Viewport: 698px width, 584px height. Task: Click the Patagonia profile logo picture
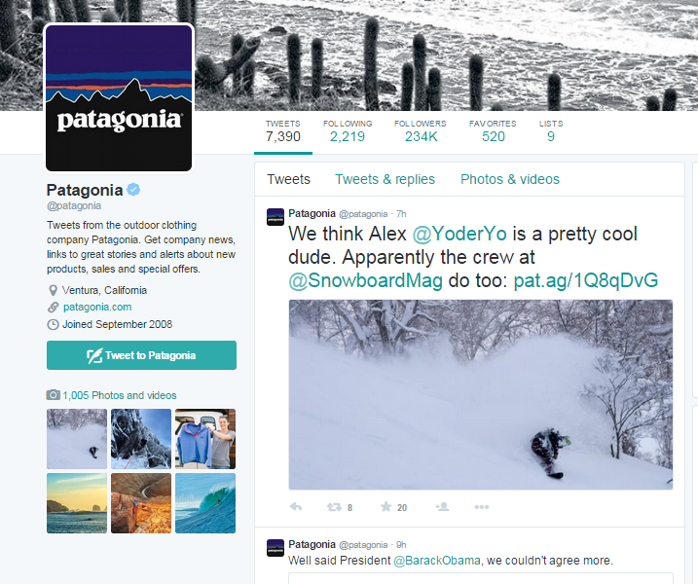(x=119, y=98)
